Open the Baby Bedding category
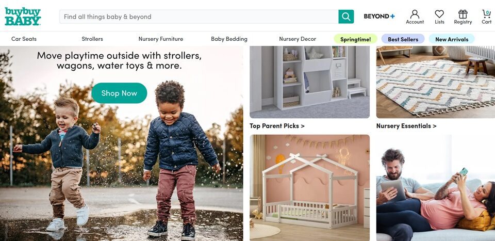The height and width of the screenshot is (241, 495). (x=229, y=39)
